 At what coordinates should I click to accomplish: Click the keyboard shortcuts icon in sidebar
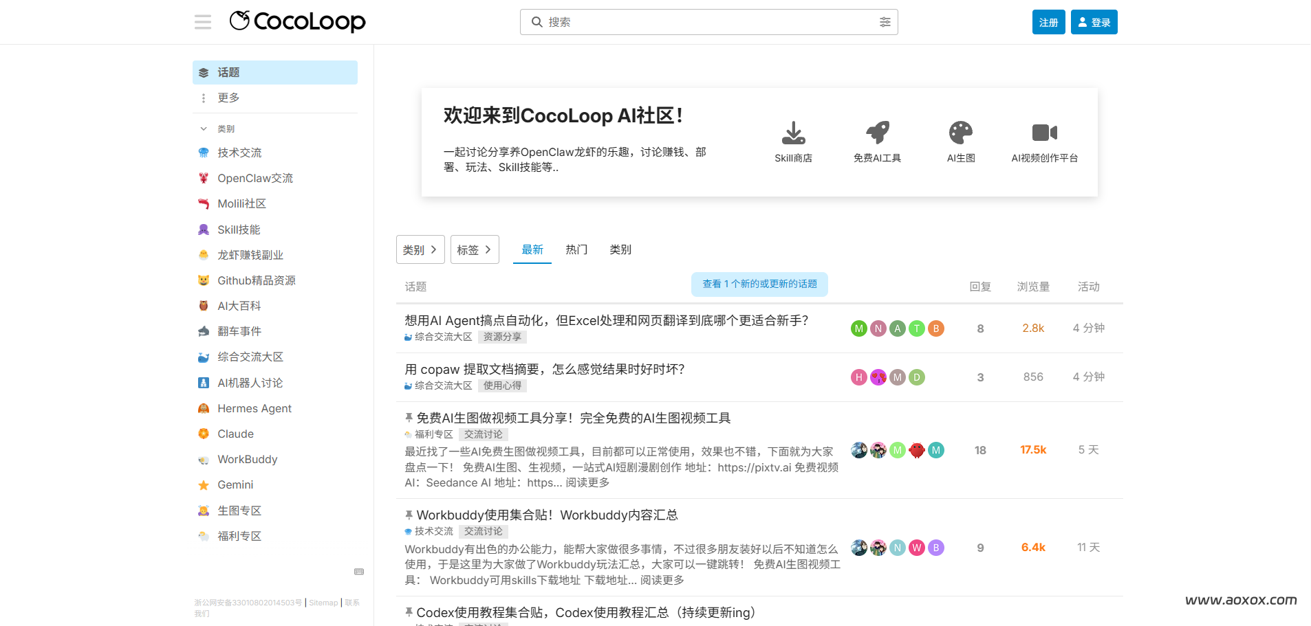359,572
